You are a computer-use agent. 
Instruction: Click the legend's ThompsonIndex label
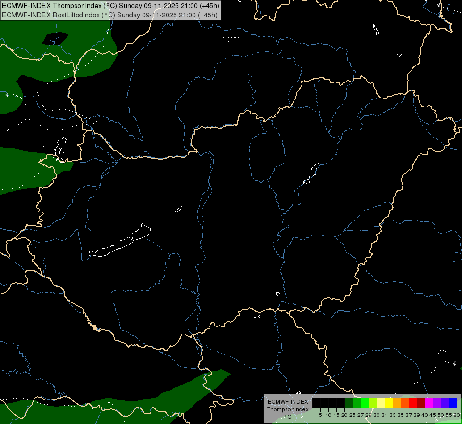[288, 409]
